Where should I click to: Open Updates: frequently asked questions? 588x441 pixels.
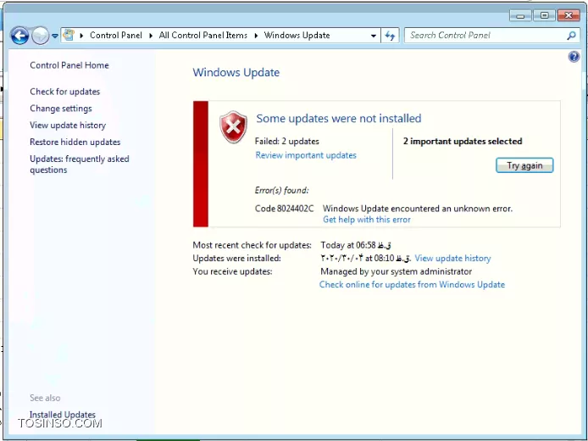pos(80,165)
